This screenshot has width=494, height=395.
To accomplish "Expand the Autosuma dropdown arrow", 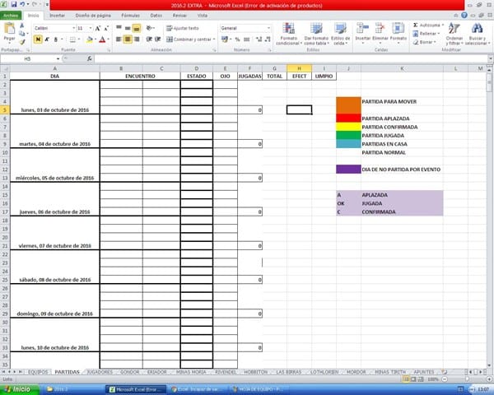I will coord(443,25).
